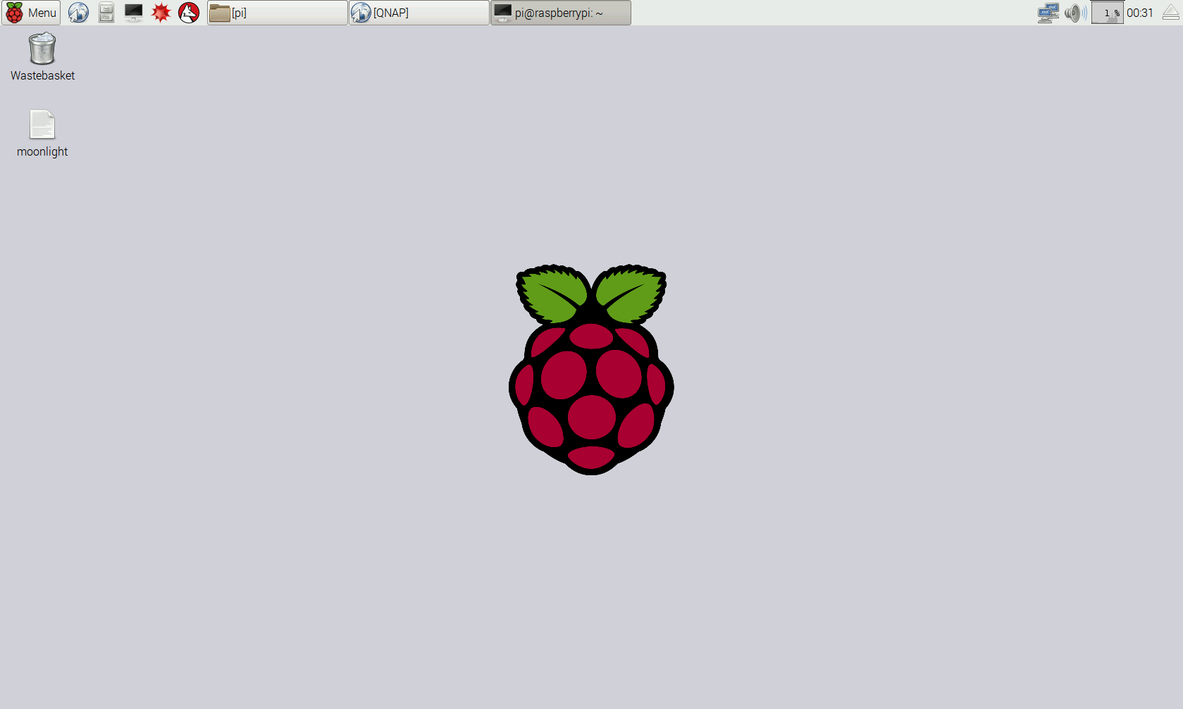Open the Raspberry Pi application Menu

(x=31, y=12)
